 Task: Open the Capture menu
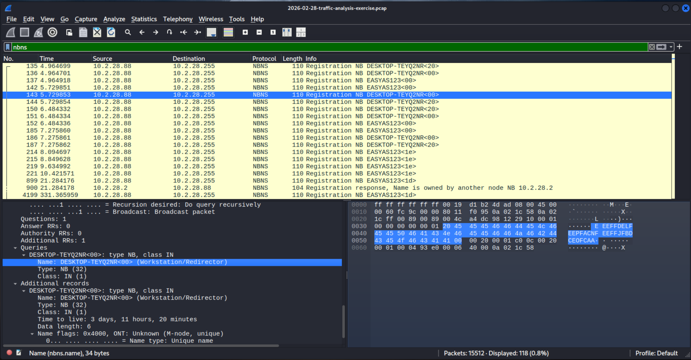86,19
